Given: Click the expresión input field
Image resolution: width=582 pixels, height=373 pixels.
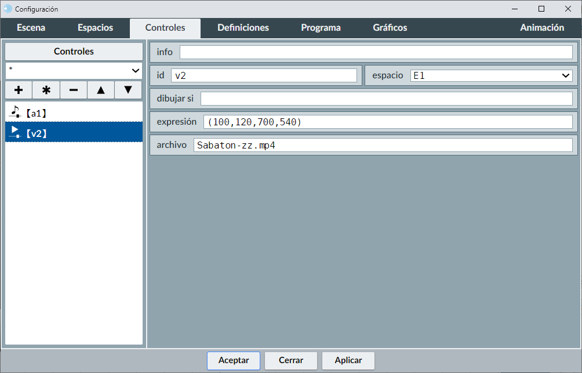Looking at the screenshot, I should (x=387, y=122).
